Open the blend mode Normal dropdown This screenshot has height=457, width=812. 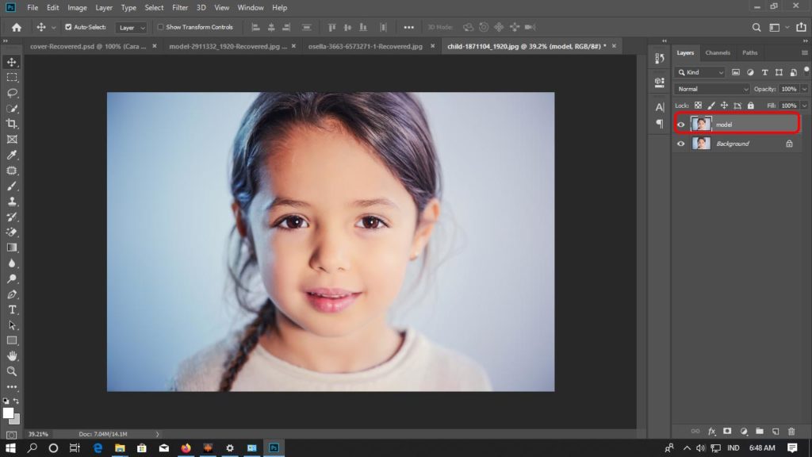pyautogui.click(x=712, y=89)
